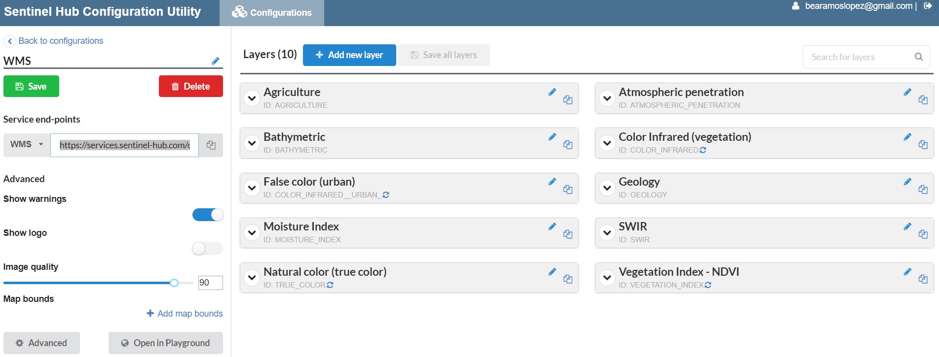939x357 pixels.
Task: Turn on Show logo switch
Action: tap(208, 249)
